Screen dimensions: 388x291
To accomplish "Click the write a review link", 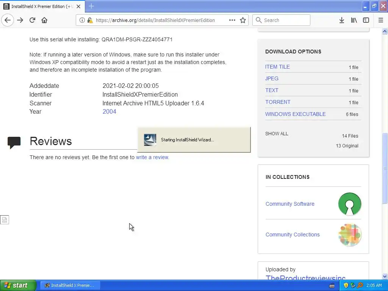I will (152, 157).
